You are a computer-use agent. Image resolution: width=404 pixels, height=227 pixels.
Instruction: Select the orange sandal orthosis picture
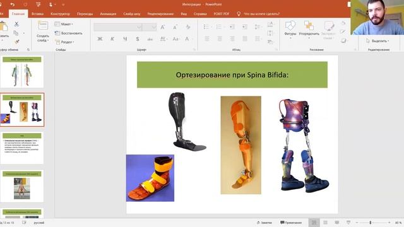[150, 178]
